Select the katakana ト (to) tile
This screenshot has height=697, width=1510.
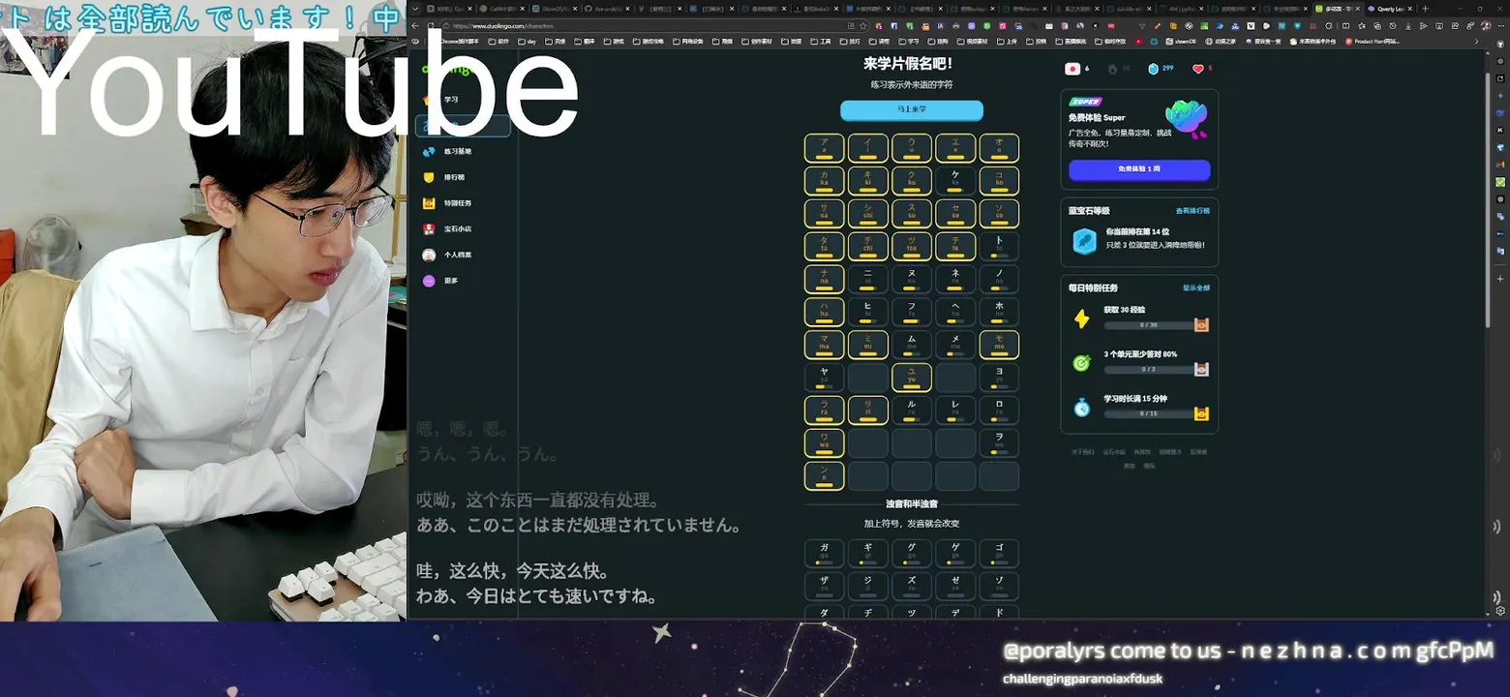(999, 246)
